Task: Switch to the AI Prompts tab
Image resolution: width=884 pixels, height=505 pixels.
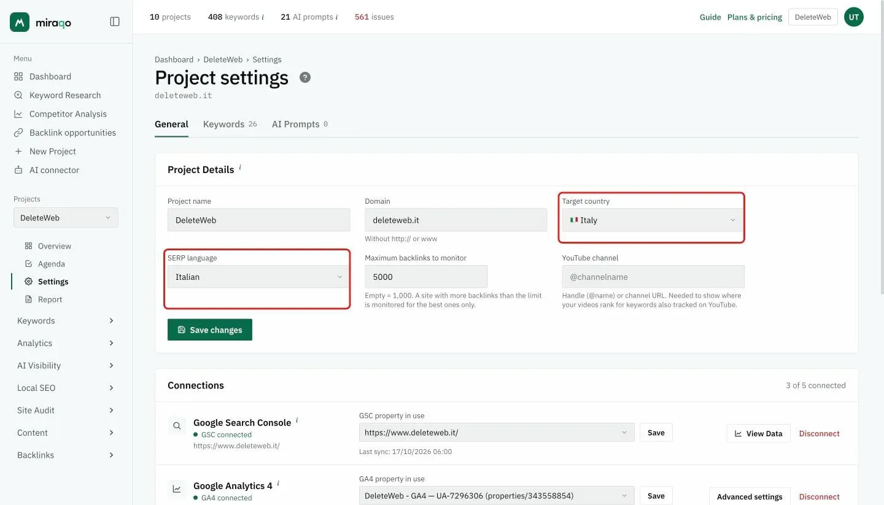Action: 300,124
